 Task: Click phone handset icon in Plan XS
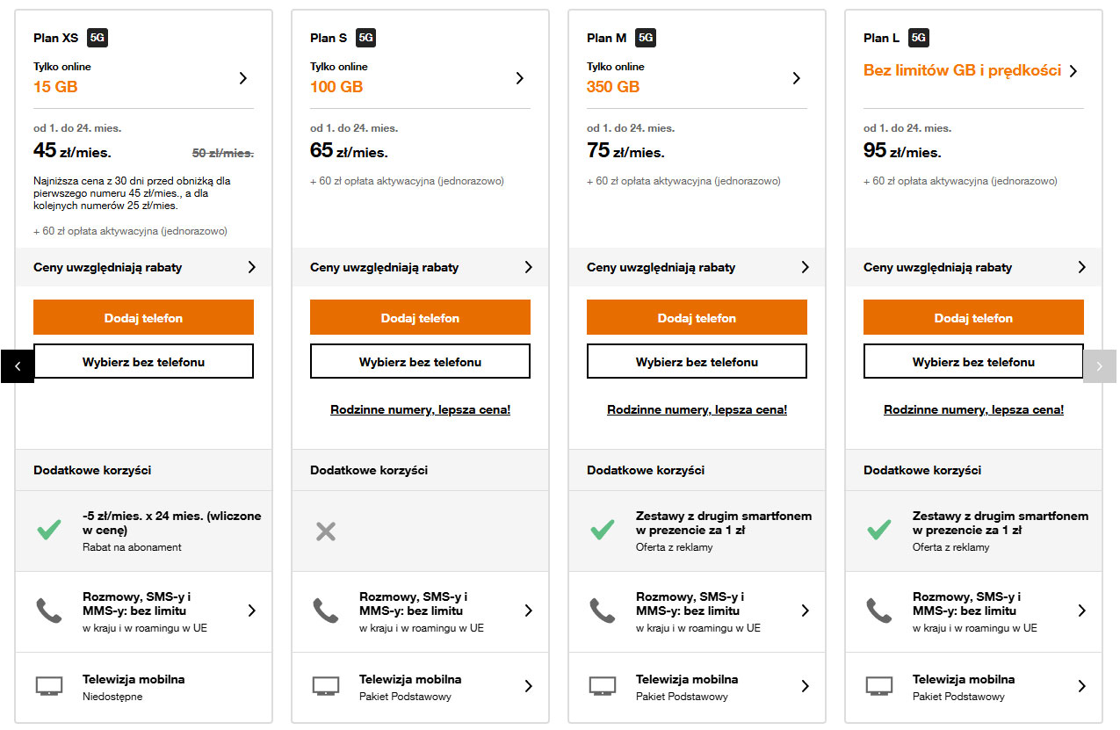click(x=49, y=611)
